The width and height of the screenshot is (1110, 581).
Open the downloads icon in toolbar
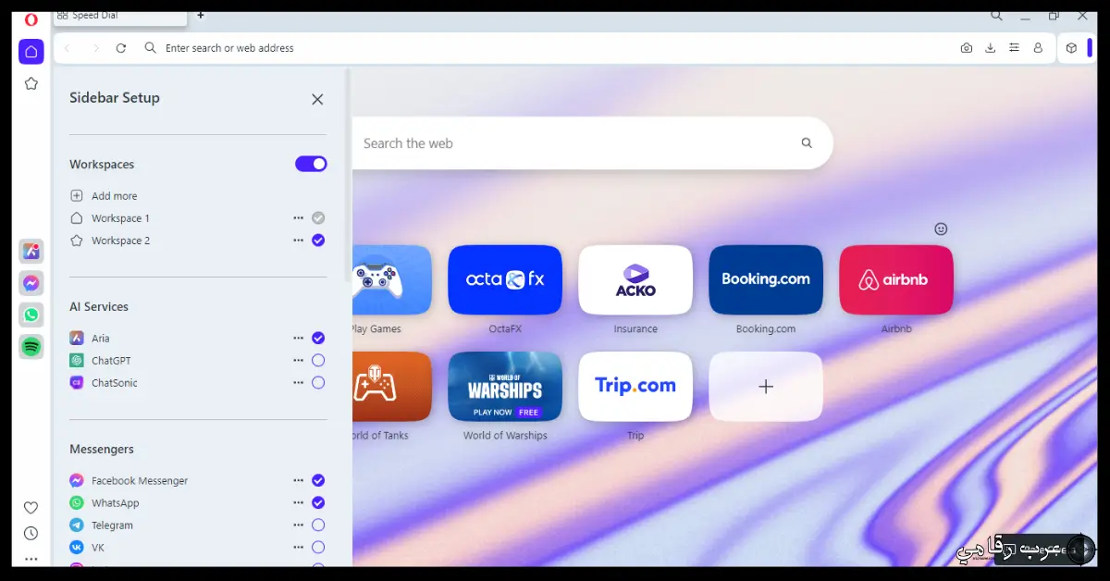click(x=991, y=48)
